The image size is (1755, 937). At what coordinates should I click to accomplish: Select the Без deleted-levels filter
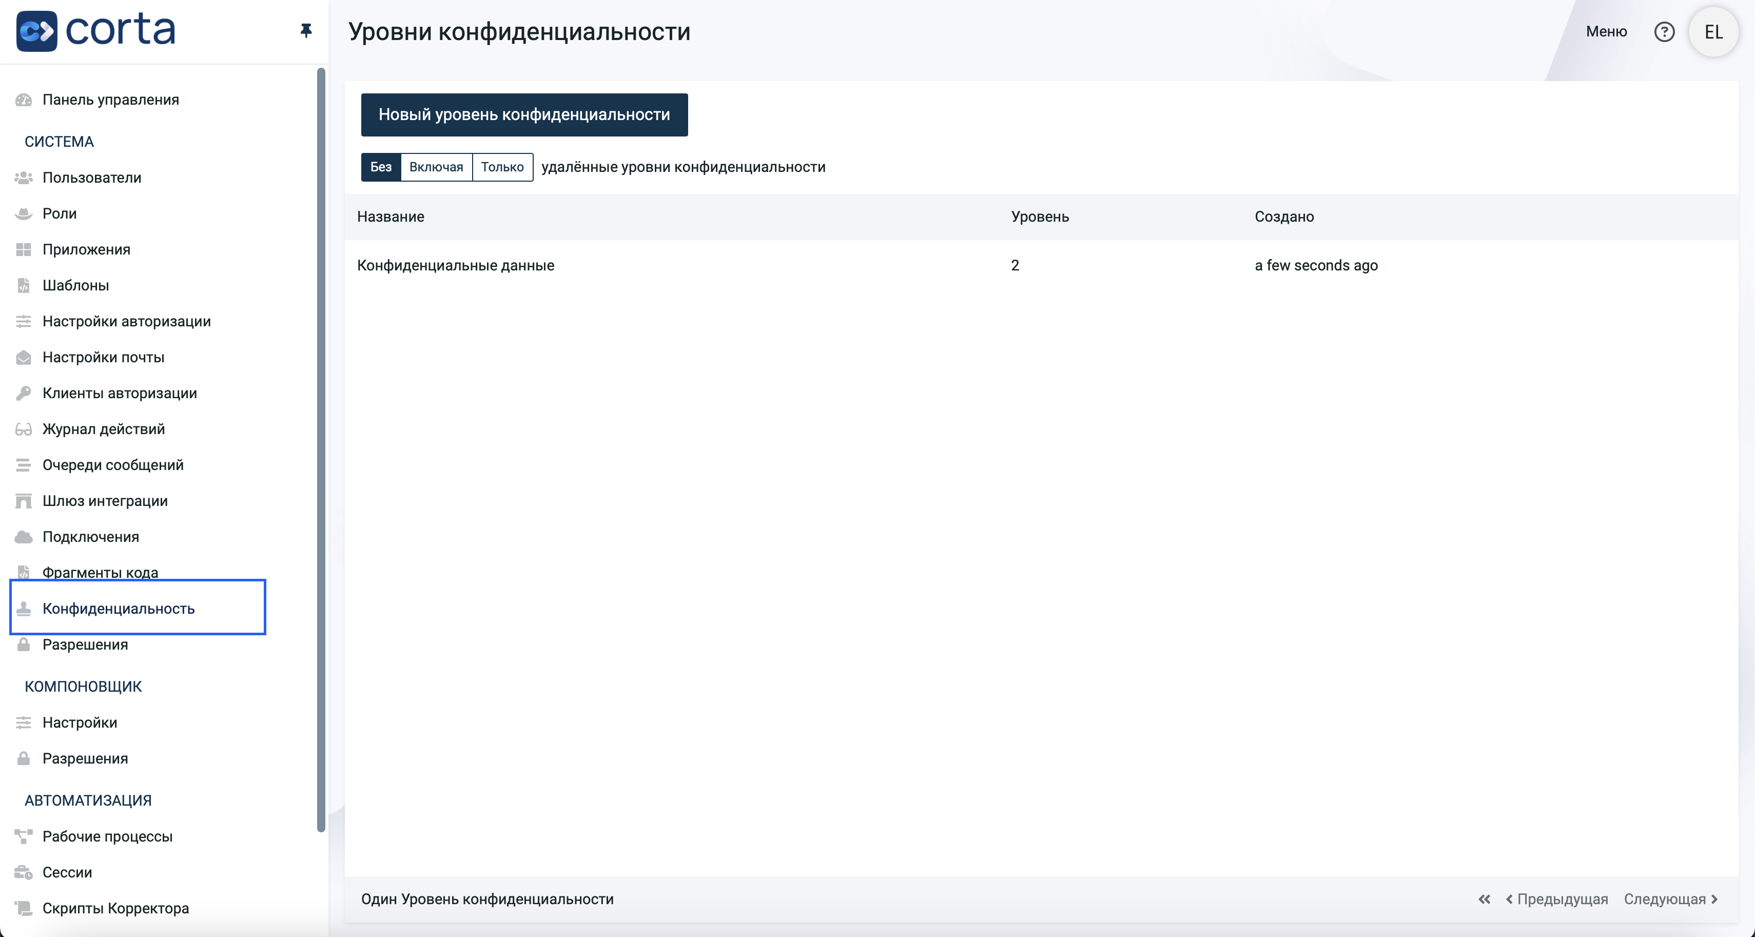pos(381,167)
